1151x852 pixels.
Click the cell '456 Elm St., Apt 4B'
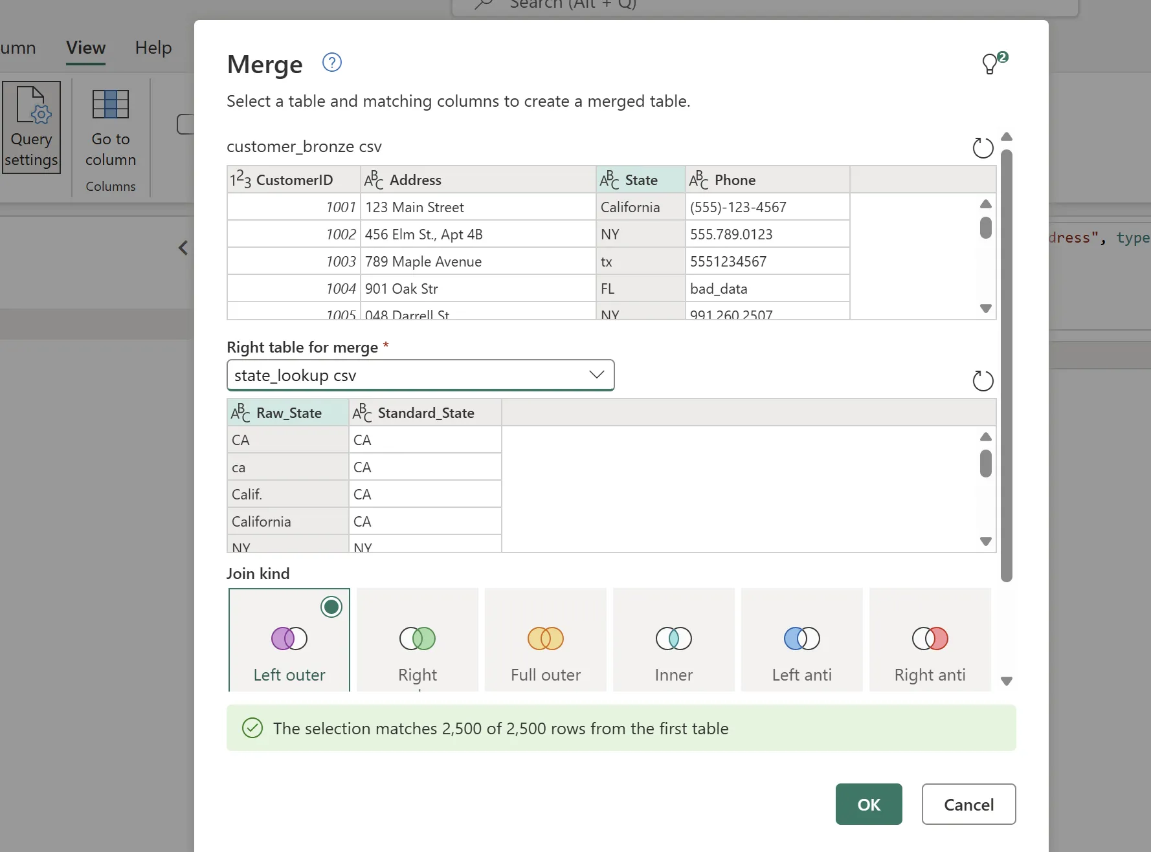pos(478,234)
